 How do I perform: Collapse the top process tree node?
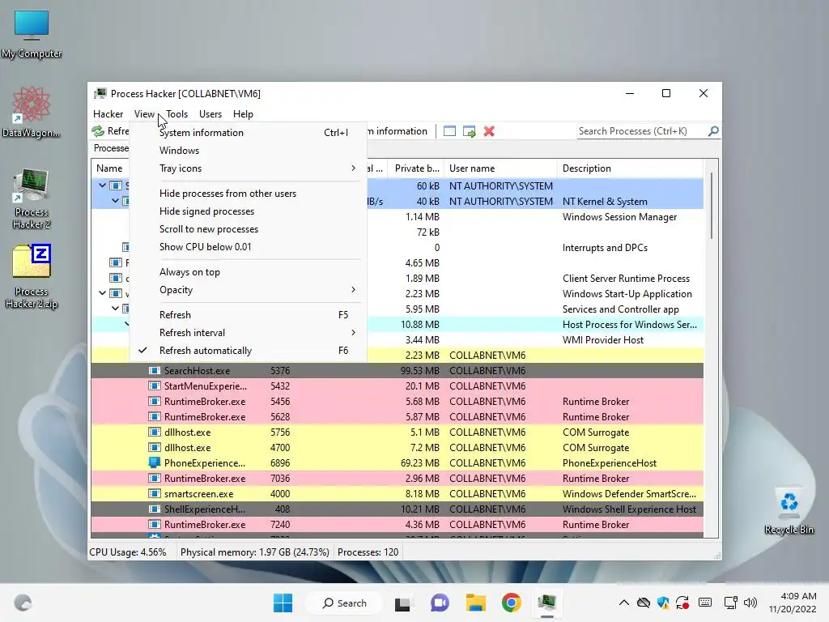103,185
